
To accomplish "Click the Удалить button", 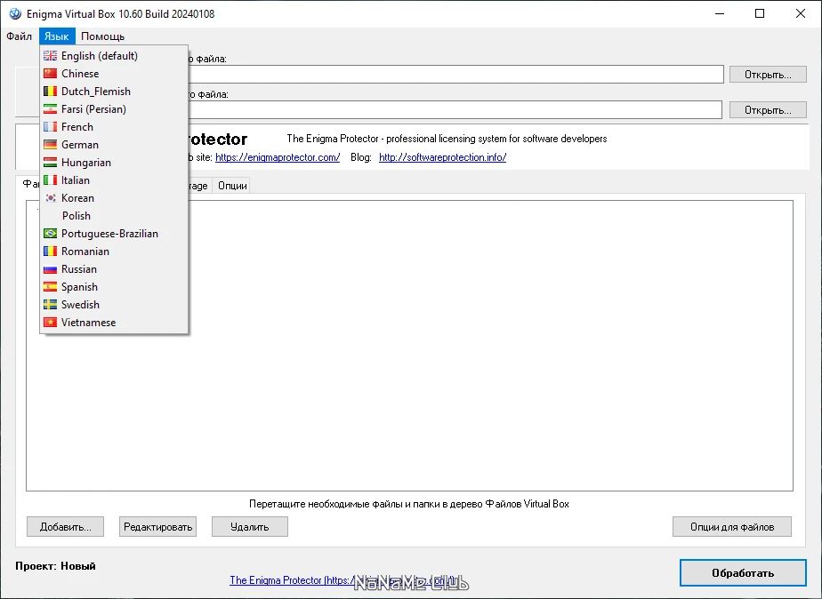I will [249, 527].
